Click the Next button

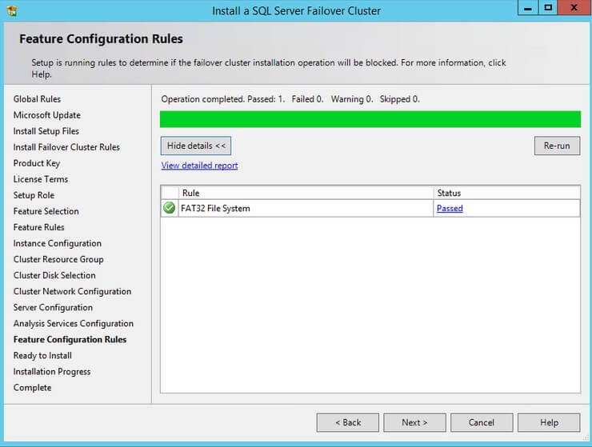[414, 422]
